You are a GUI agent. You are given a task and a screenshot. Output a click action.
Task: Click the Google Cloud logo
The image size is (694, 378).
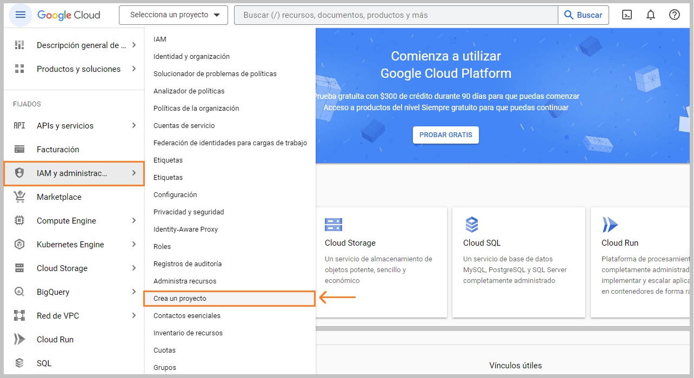point(69,15)
